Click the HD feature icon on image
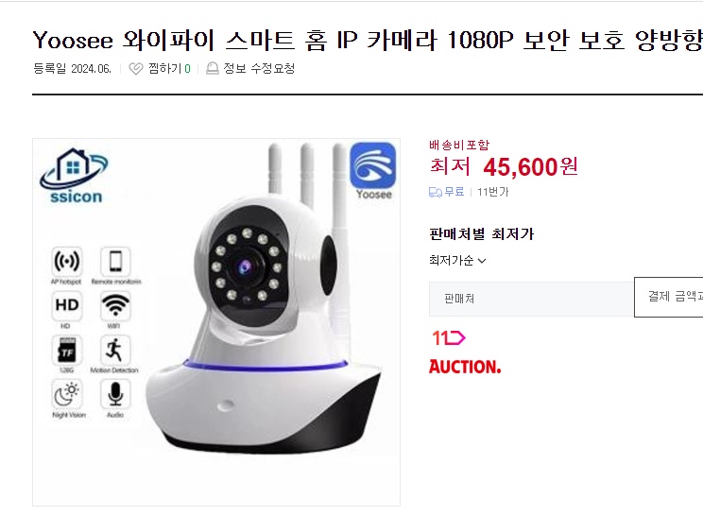The height and width of the screenshot is (516, 703). point(67,305)
